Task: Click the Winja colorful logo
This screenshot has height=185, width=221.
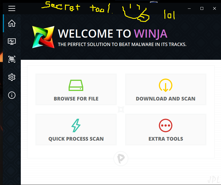Action: coord(43,37)
